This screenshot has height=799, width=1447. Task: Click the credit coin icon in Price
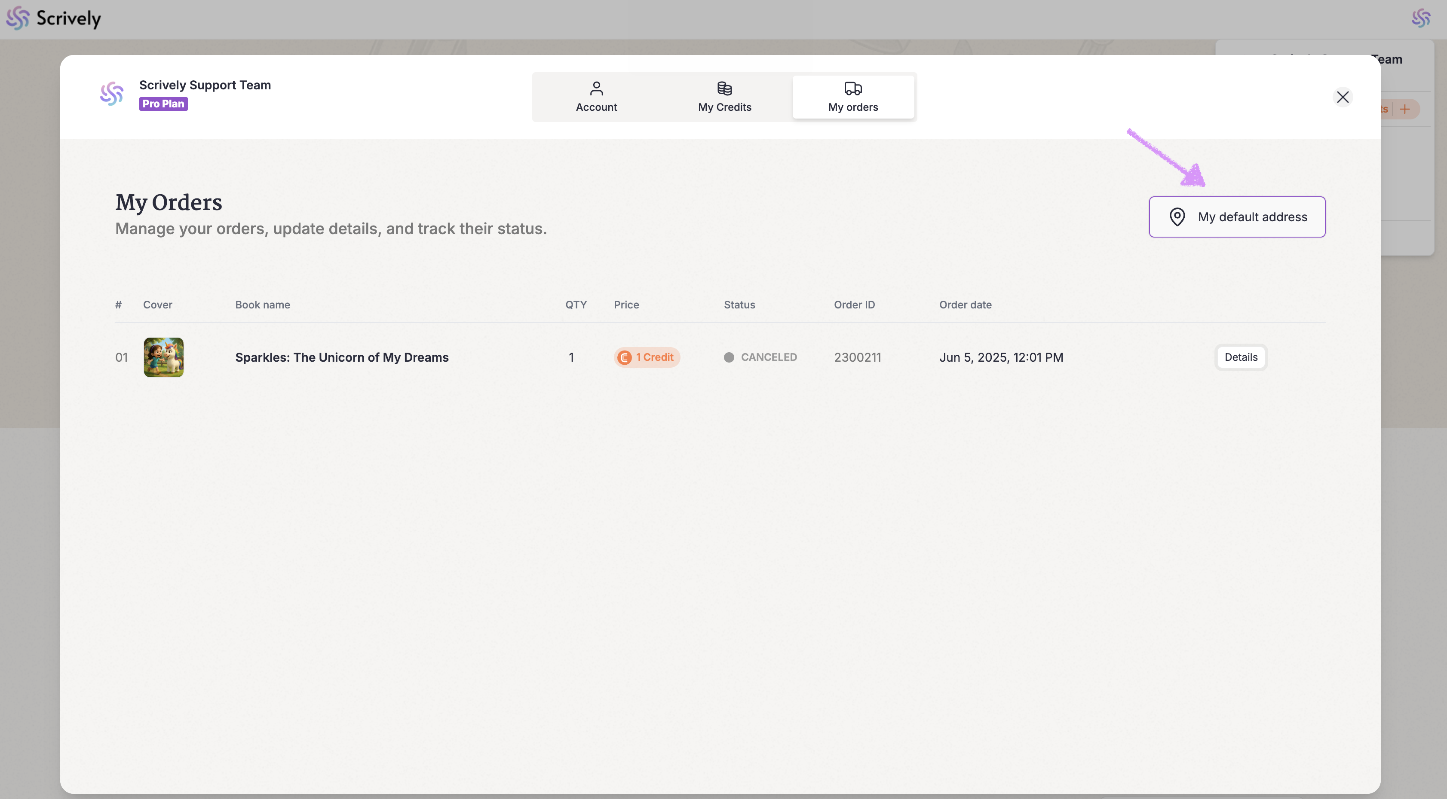pyautogui.click(x=624, y=358)
